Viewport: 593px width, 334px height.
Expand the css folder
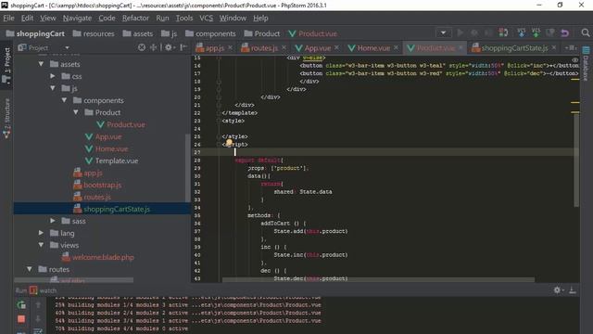click(53, 76)
